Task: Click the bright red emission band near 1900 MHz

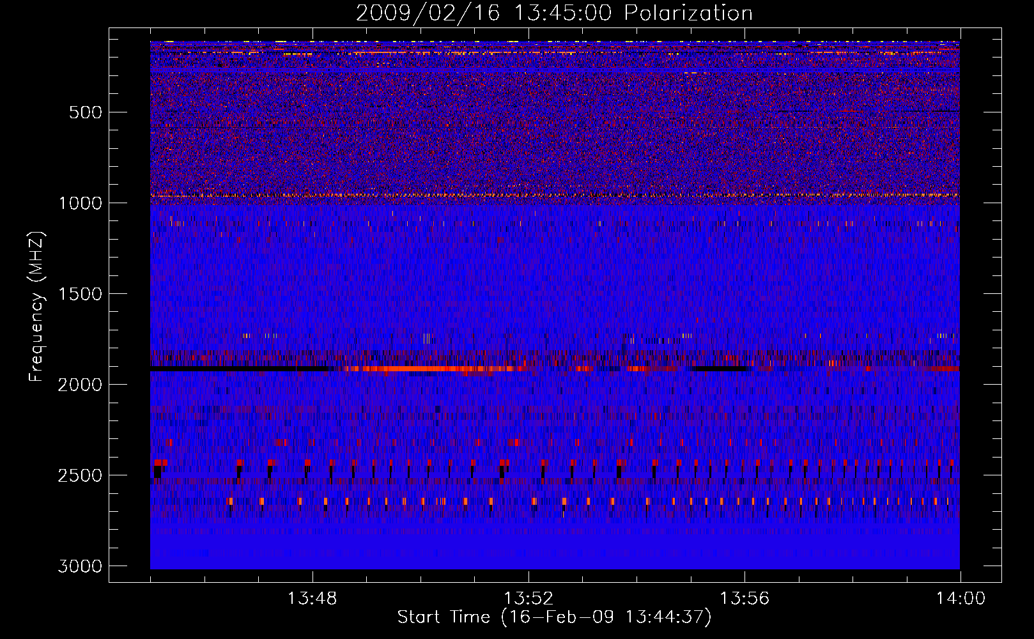Action: [431, 369]
